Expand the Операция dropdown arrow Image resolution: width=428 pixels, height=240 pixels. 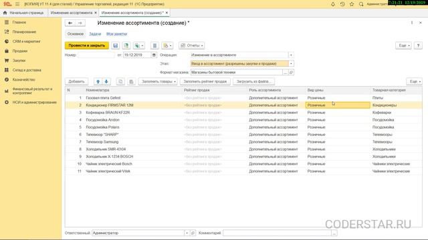(291, 55)
